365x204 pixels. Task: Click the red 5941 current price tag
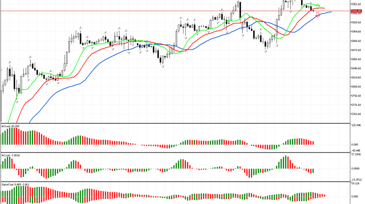point(357,11)
